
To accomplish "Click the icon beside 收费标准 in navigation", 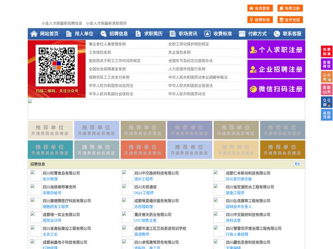I will coord(207,34).
